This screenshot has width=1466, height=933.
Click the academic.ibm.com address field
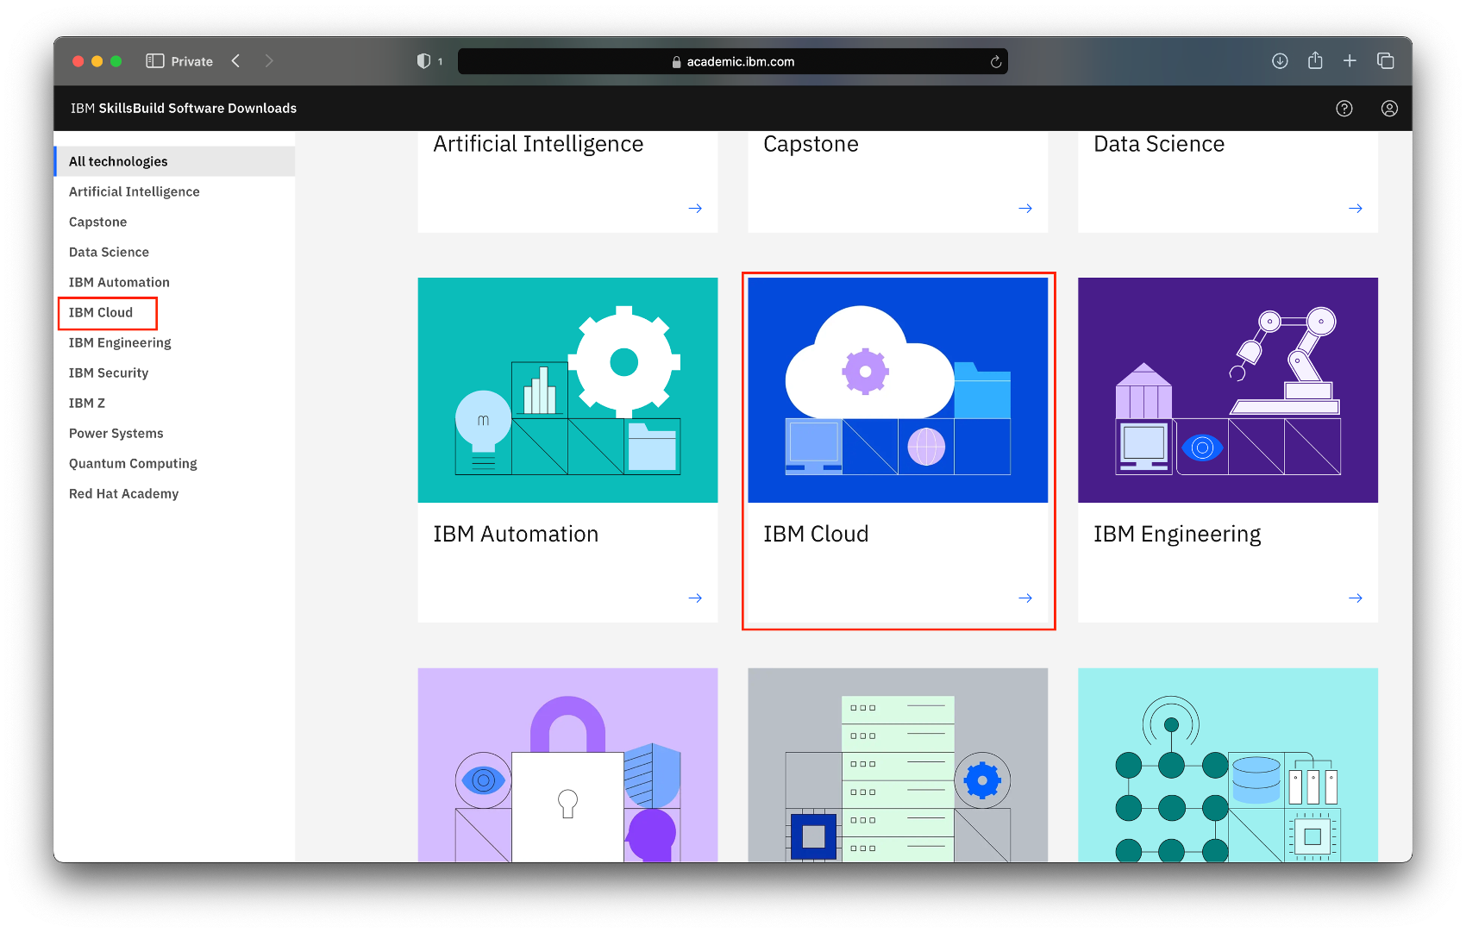pyautogui.click(x=733, y=61)
